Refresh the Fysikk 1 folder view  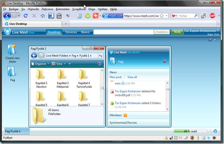[101, 56]
